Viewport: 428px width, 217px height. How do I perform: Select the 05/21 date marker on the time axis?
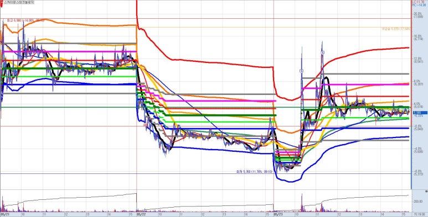click(x=4, y=215)
